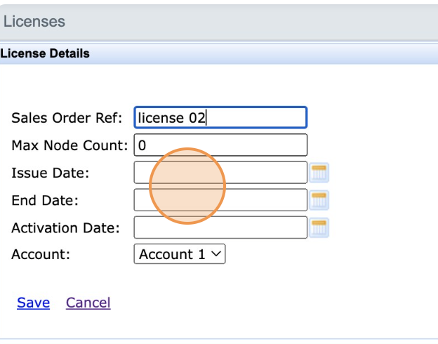Click into the Max Node Count field
This screenshot has height=344, width=438.
point(220,145)
